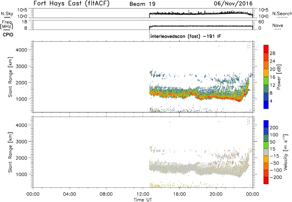
Task: Click the "N.Search" legend label
Action: (282, 13)
